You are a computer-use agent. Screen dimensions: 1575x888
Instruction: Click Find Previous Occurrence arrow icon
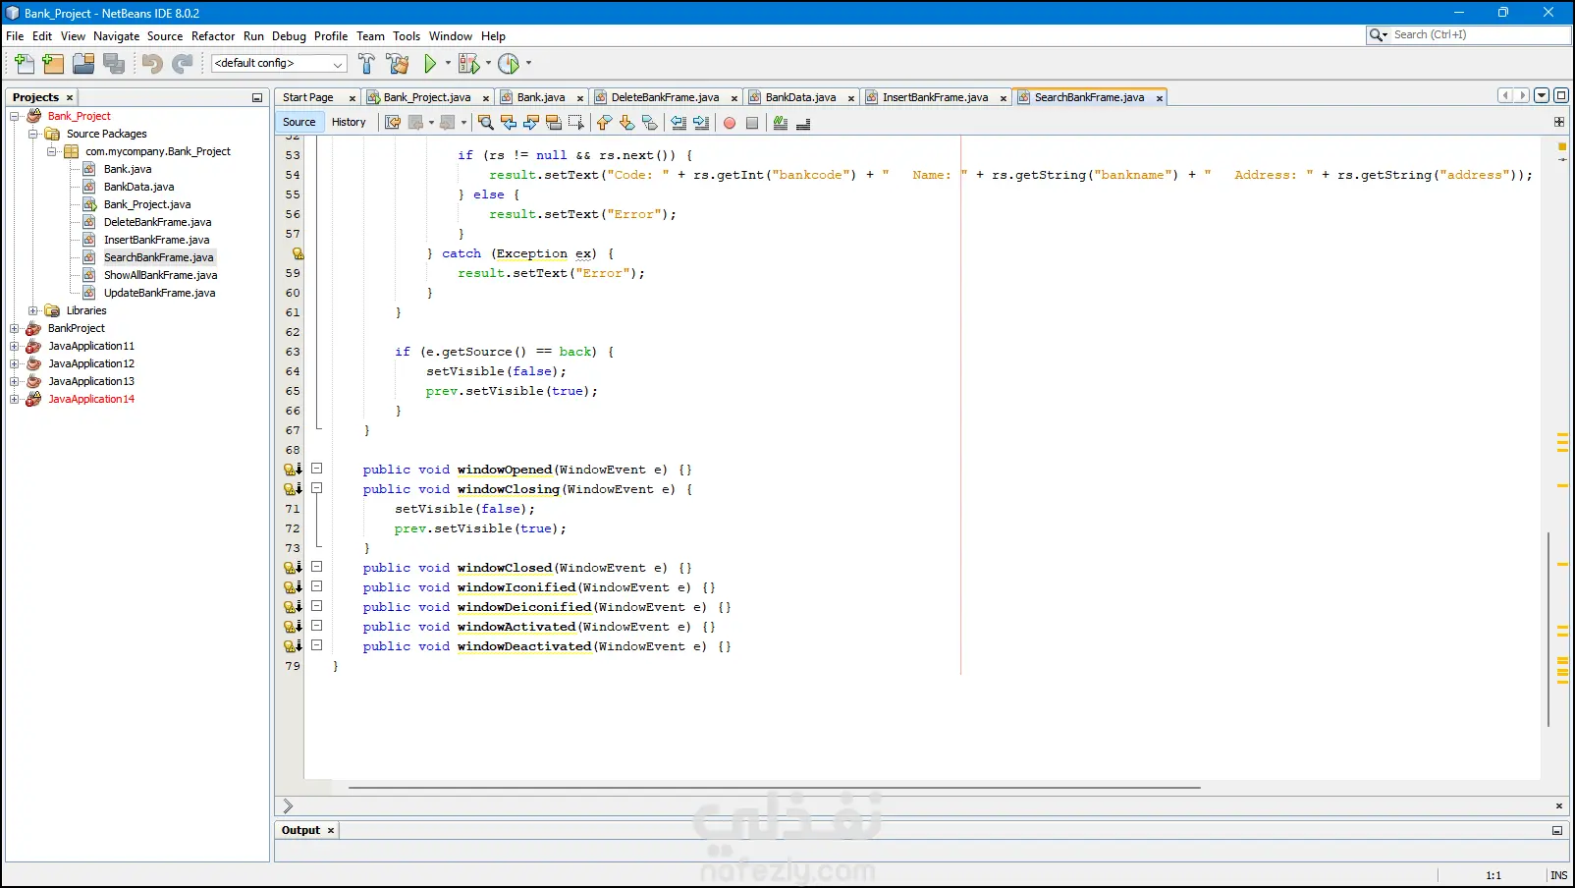(509, 123)
